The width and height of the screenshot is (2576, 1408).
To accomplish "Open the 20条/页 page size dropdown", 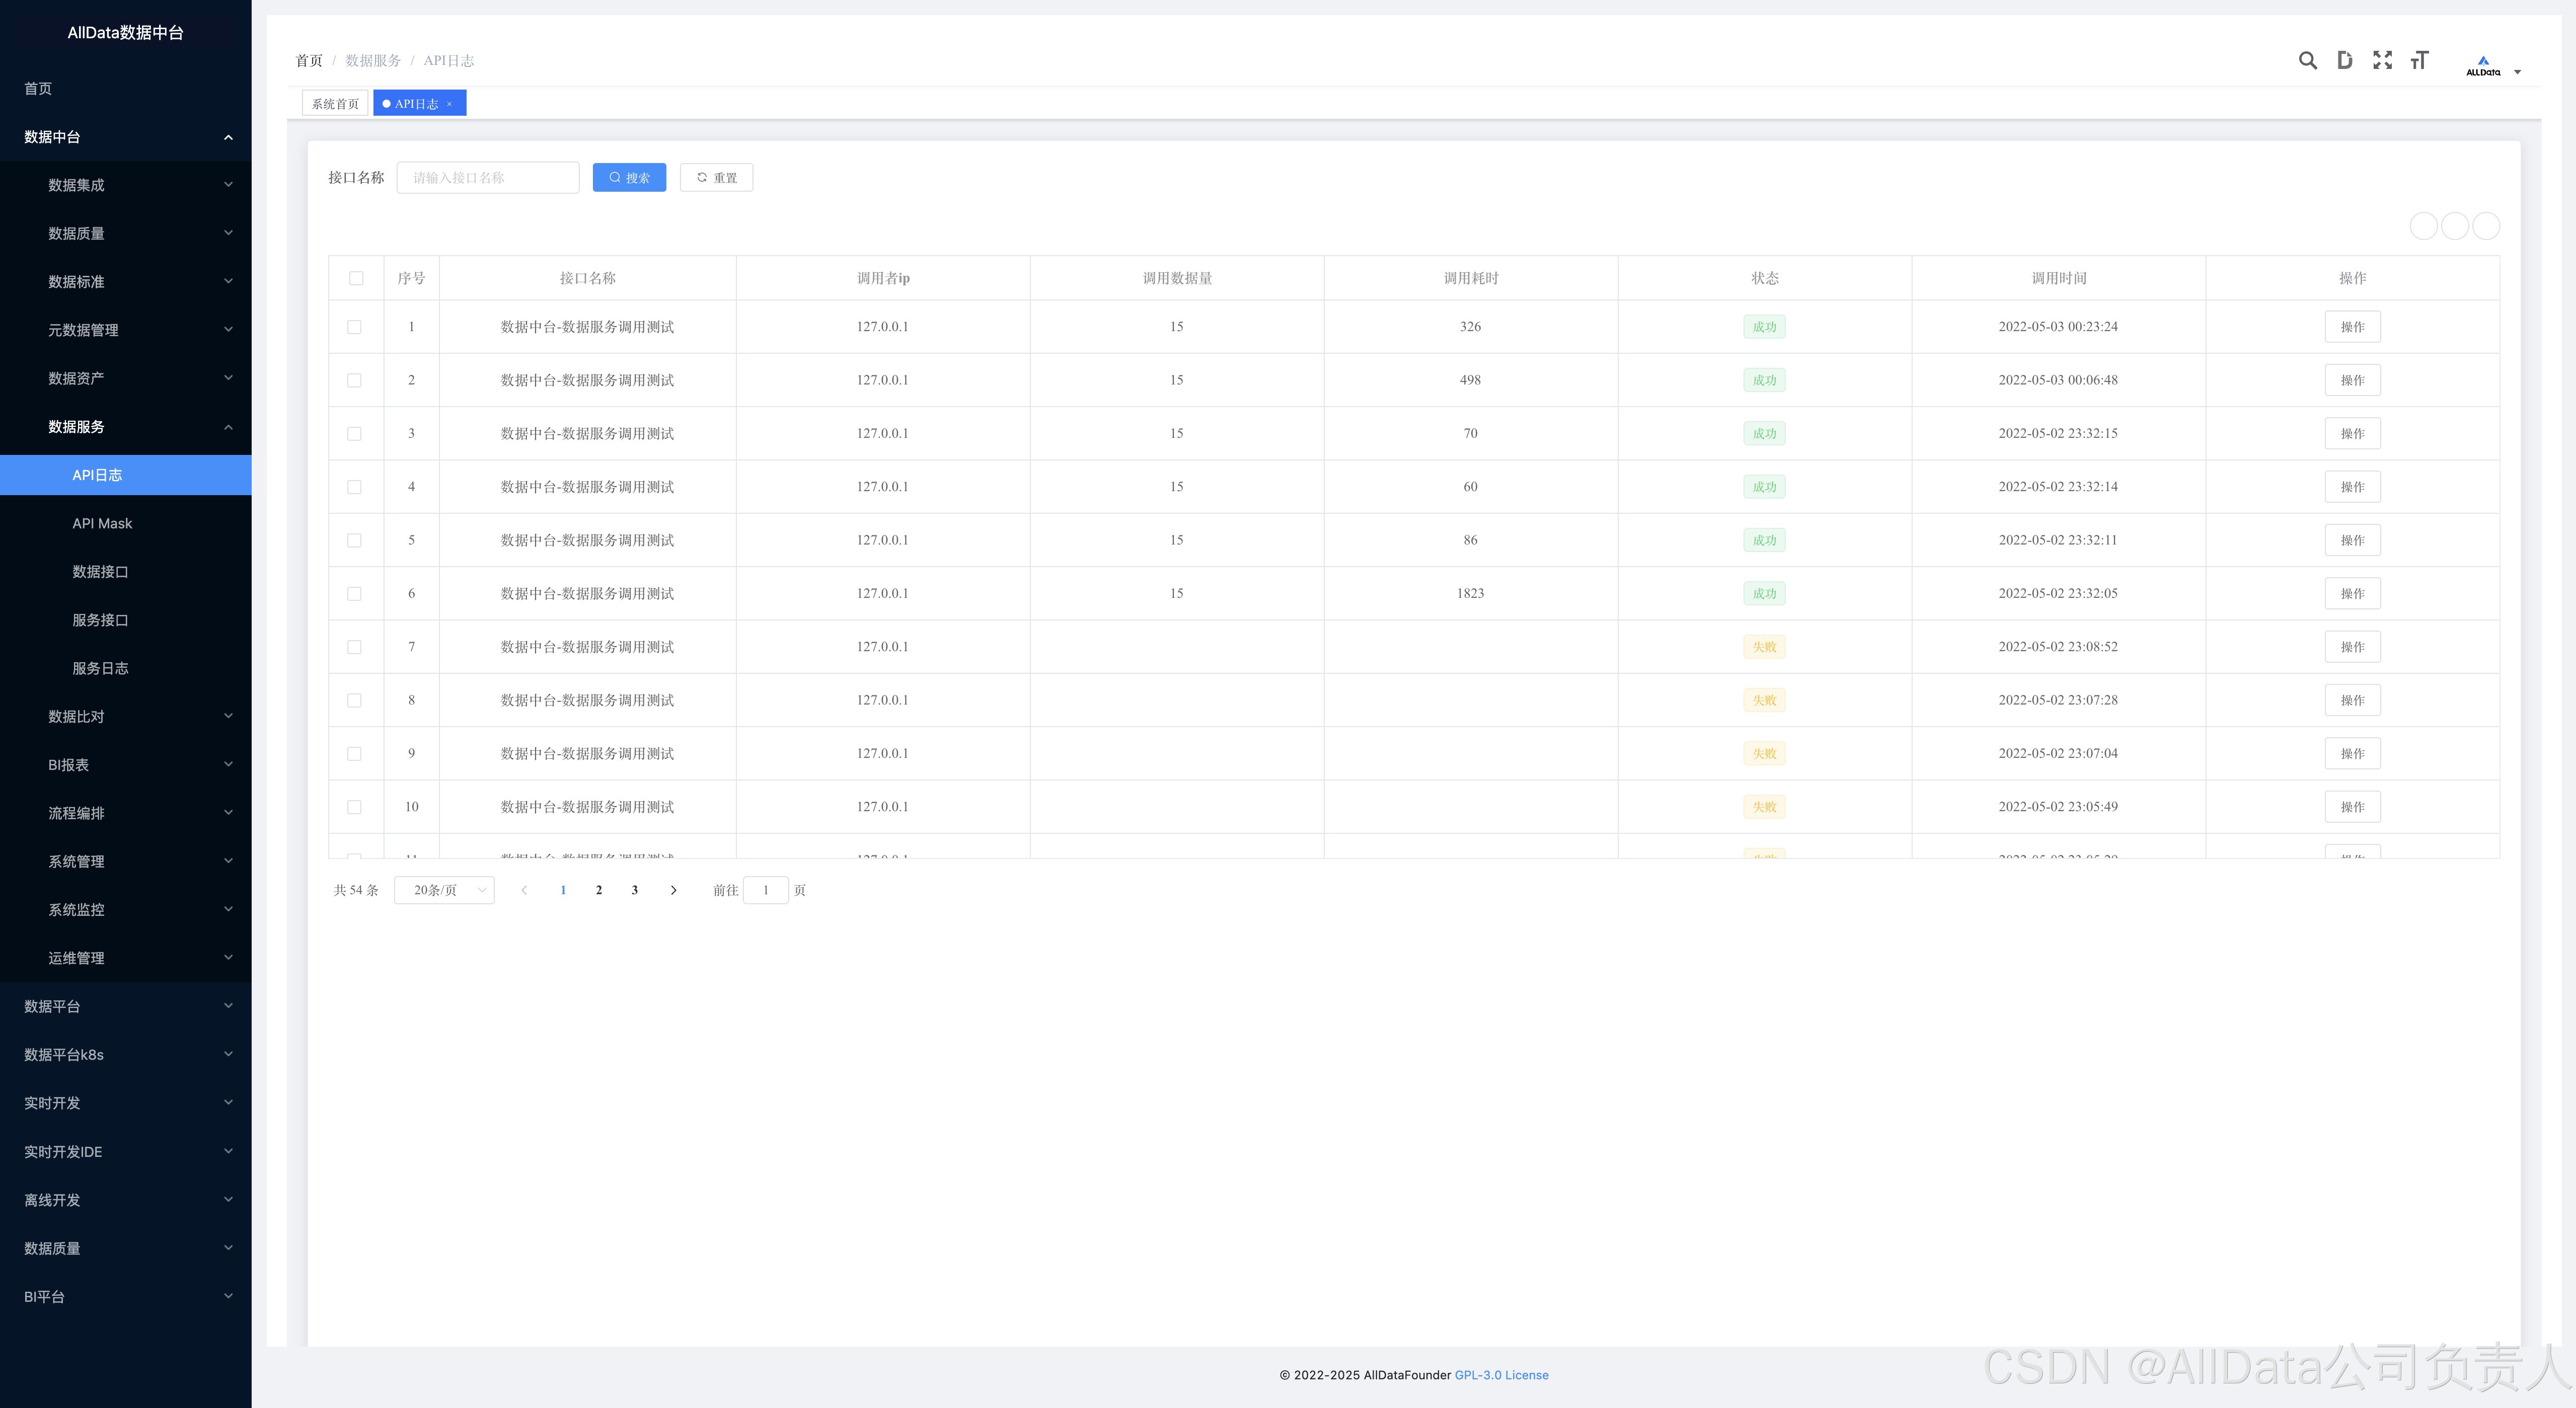I will (444, 890).
